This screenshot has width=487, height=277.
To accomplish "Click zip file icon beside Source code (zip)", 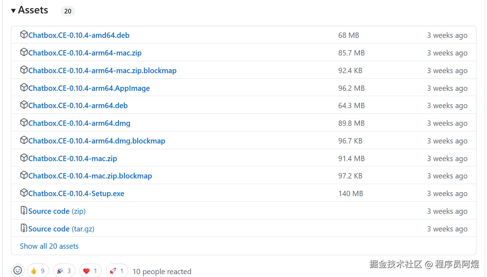I will coord(24,211).
